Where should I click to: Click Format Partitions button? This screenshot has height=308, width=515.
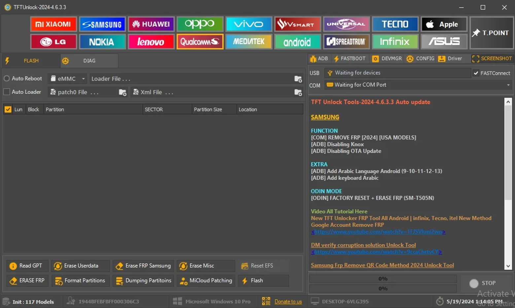(81, 281)
